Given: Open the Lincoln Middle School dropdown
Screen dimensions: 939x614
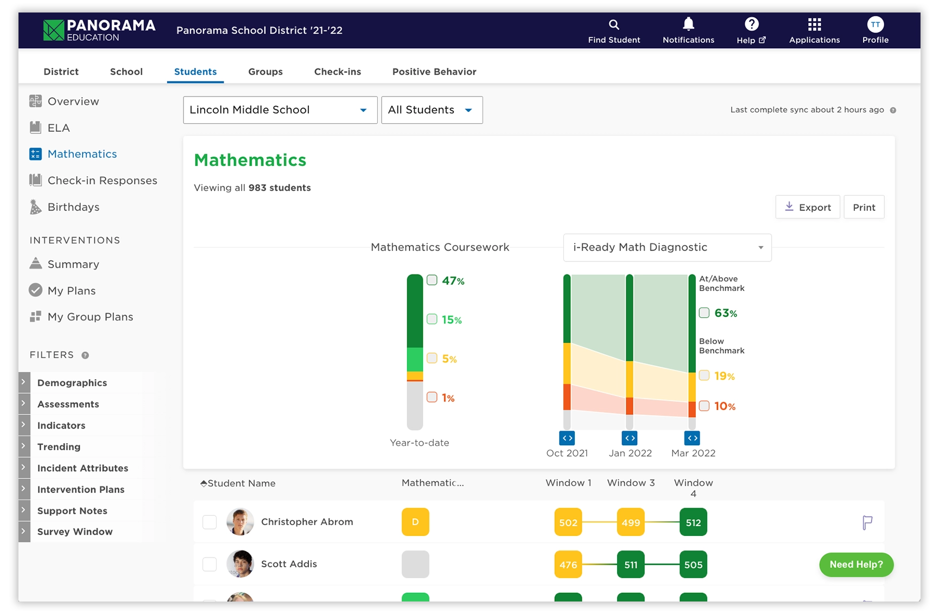Looking at the screenshot, I should pyautogui.click(x=280, y=110).
